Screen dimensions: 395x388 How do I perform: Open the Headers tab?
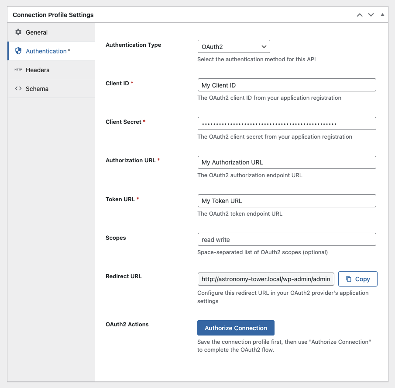pos(52,70)
